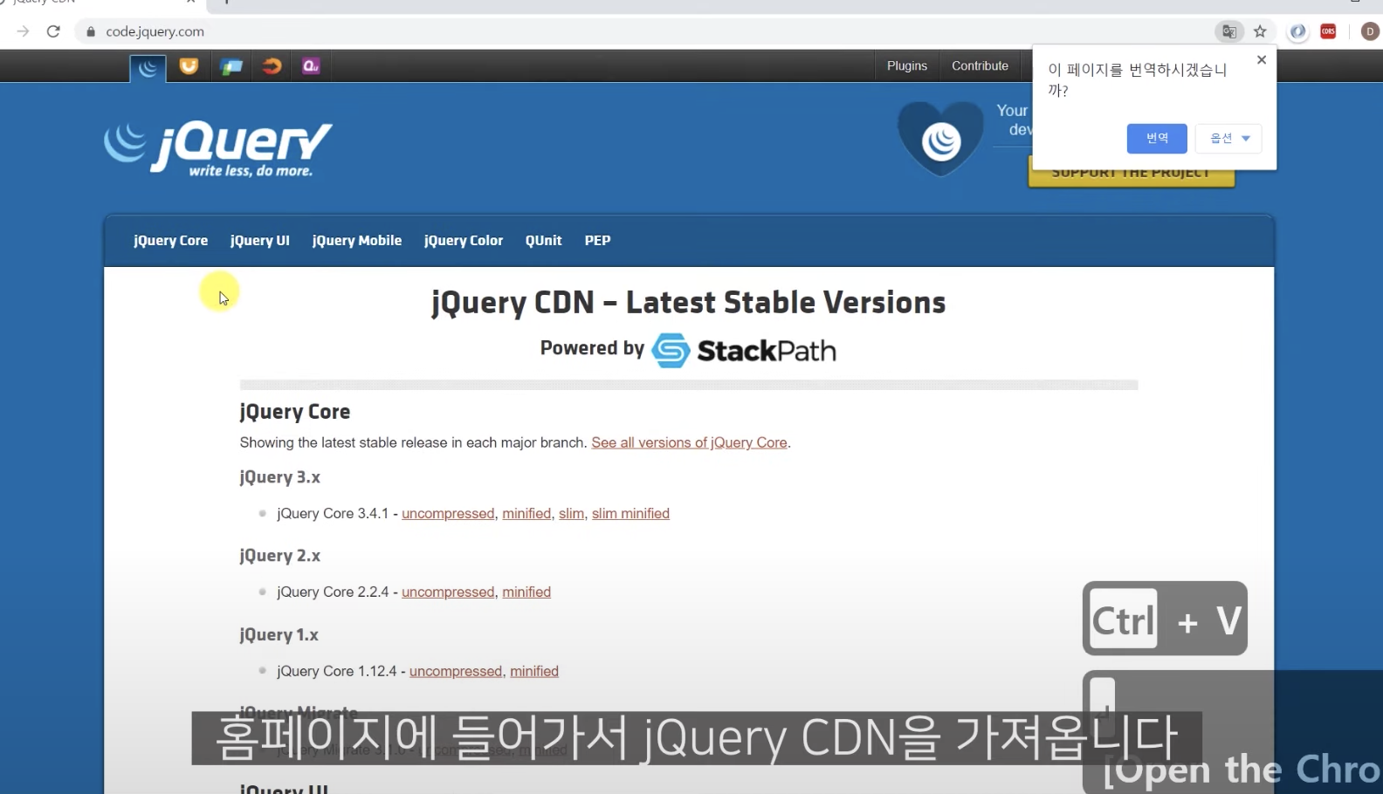
Task: Click uncompressed link for jQuery Core 3.4.1
Action: [448, 514]
